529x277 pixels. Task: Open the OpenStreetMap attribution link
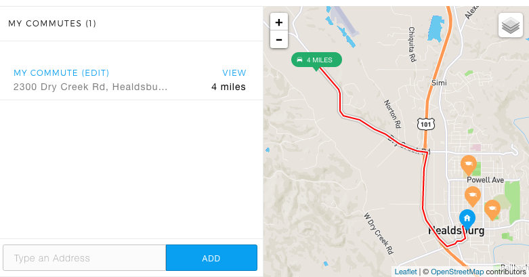coord(457,272)
